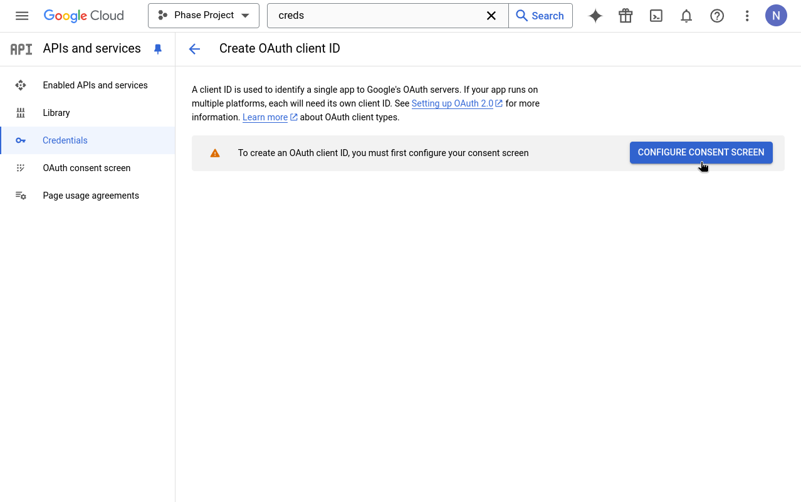The height and width of the screenshot is (502, 801).
Task: Clear the search query with the X icon
Action: click(491, 16)
